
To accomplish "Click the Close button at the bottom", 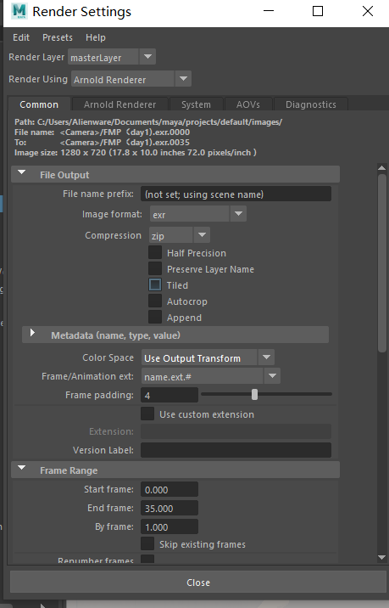I will [x=198, y=582].
